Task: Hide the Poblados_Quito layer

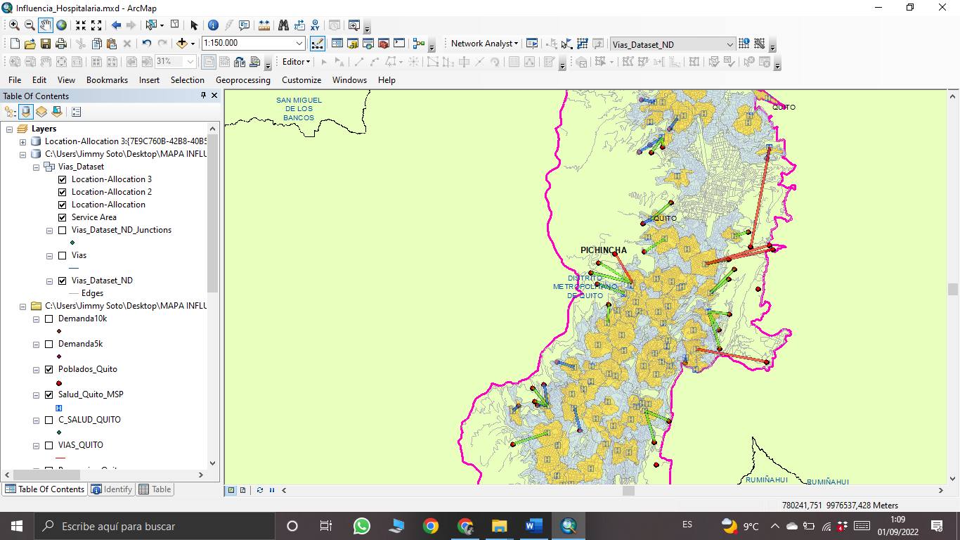Action: click(x=48, y=369)
